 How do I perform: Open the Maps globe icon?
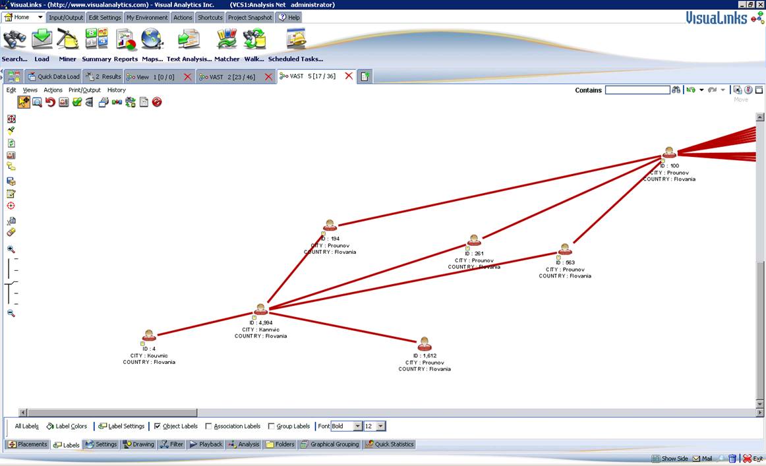pos(152,39)
